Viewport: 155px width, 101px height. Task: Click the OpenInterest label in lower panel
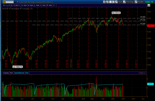point(19,73)
